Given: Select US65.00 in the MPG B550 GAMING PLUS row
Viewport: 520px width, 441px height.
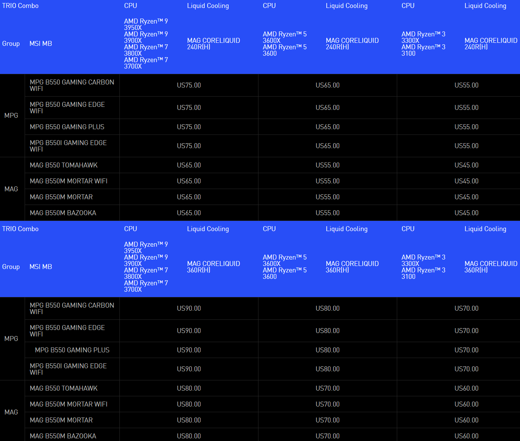Looking at the screenshot, I should [327, 127].
